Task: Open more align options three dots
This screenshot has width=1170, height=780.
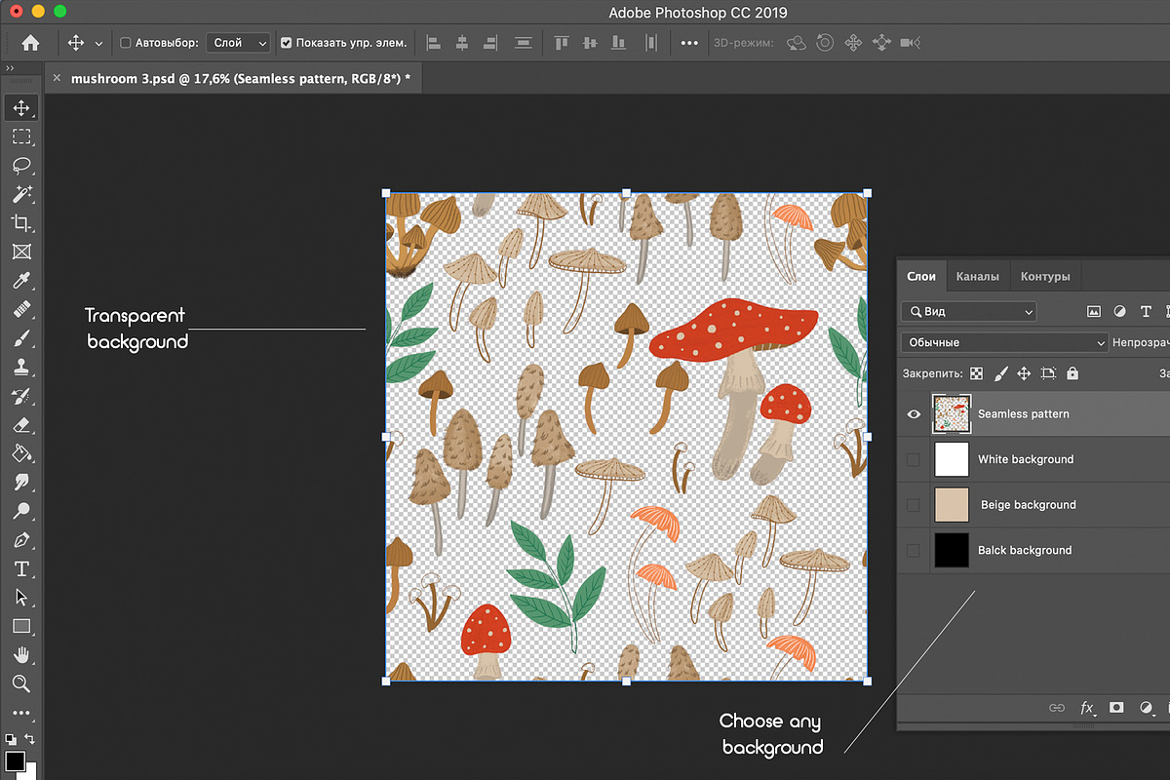Action: (x=689, y=43)
